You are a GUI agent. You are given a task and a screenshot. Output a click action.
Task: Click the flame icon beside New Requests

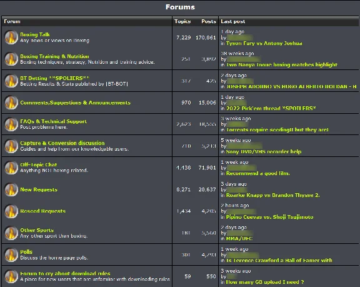(x=11, y=189)
